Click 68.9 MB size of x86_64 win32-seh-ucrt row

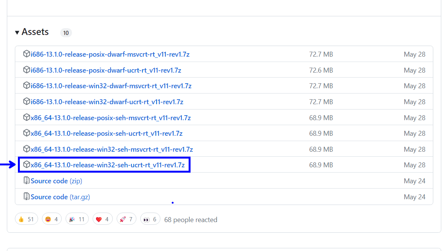[x=321, y=165]
